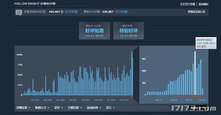Expand the 购得方式 dropdown filter
Image resolution: width=221 pixels, height=115 pixels.
(x=42, y=108)
